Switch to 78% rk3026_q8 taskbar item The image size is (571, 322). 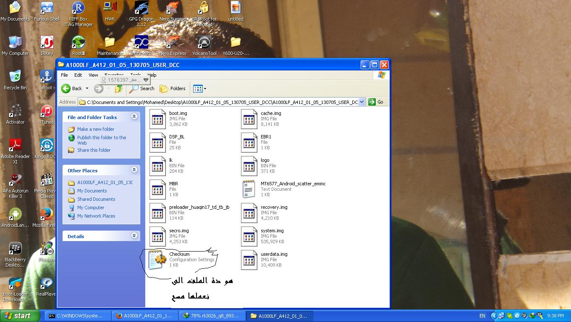(212, 316)
